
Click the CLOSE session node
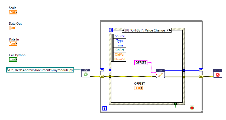(218, 73)
